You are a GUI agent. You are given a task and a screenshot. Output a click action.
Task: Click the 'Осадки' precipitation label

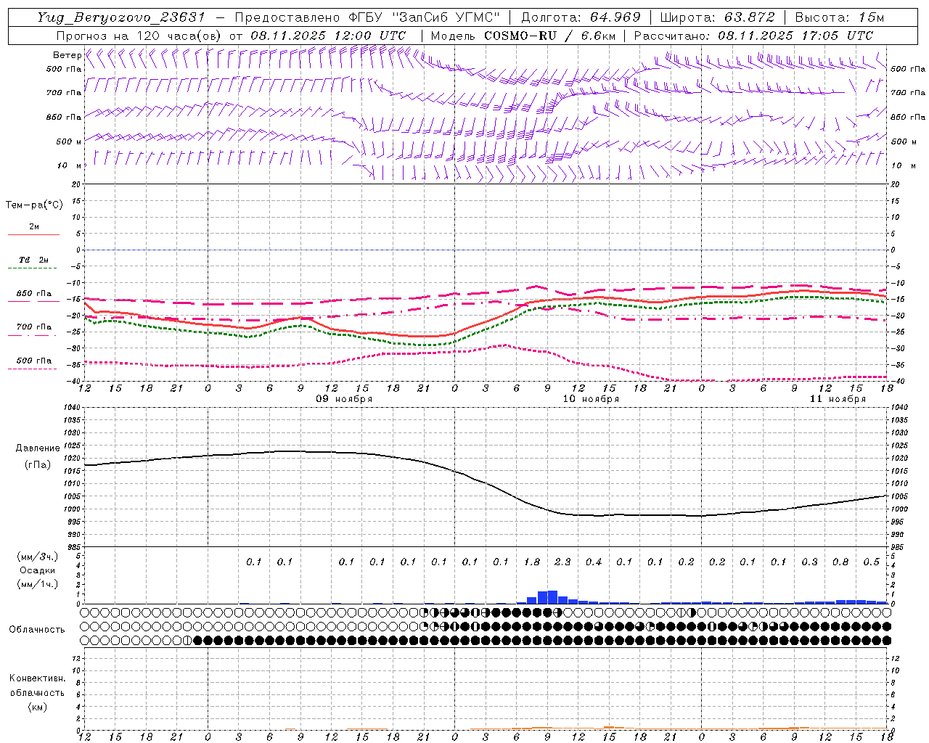tap(36, 571)
